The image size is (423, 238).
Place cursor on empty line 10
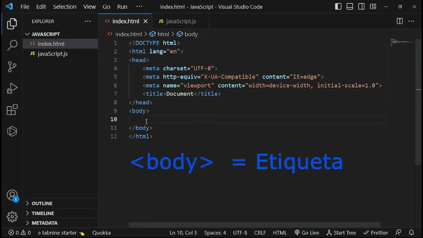click(x=258, y=119)
